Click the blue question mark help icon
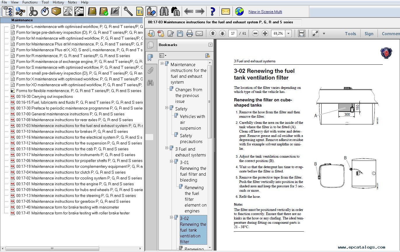 click(213, 12)
